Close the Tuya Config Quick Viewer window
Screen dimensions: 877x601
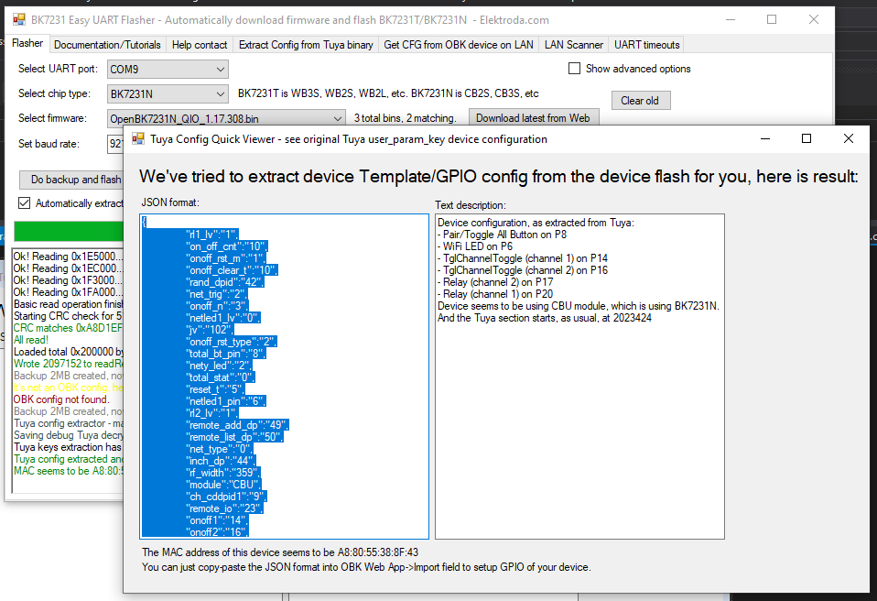tap(849, 138)
